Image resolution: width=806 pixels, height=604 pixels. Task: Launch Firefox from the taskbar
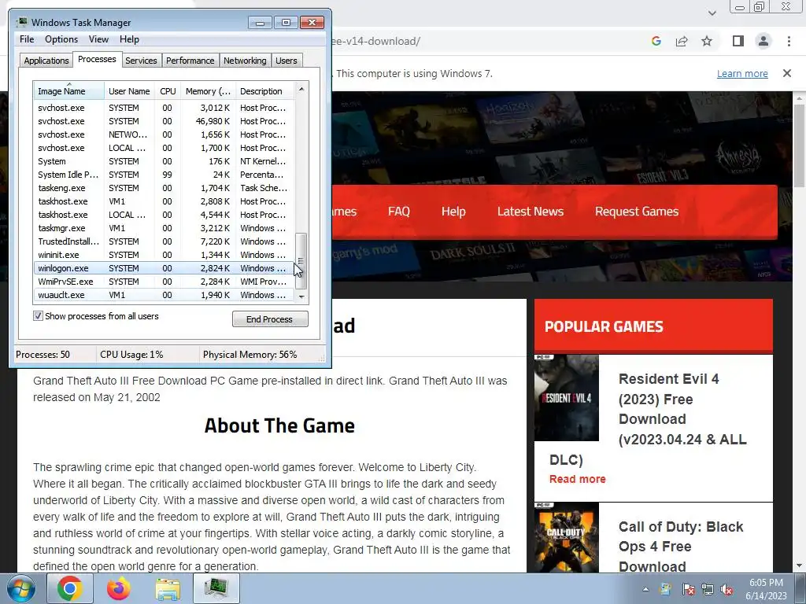point(118,588)
